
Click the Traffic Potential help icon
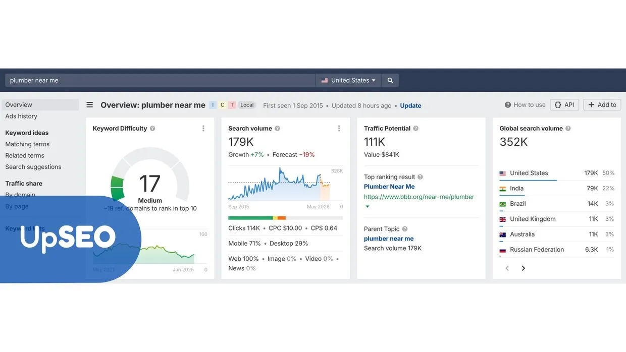tap(415, 128)
